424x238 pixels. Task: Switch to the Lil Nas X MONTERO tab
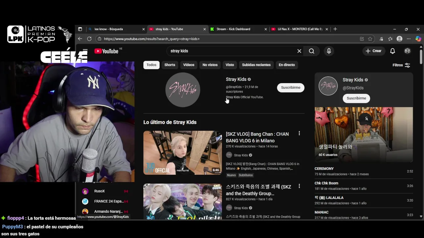point(299,29)
